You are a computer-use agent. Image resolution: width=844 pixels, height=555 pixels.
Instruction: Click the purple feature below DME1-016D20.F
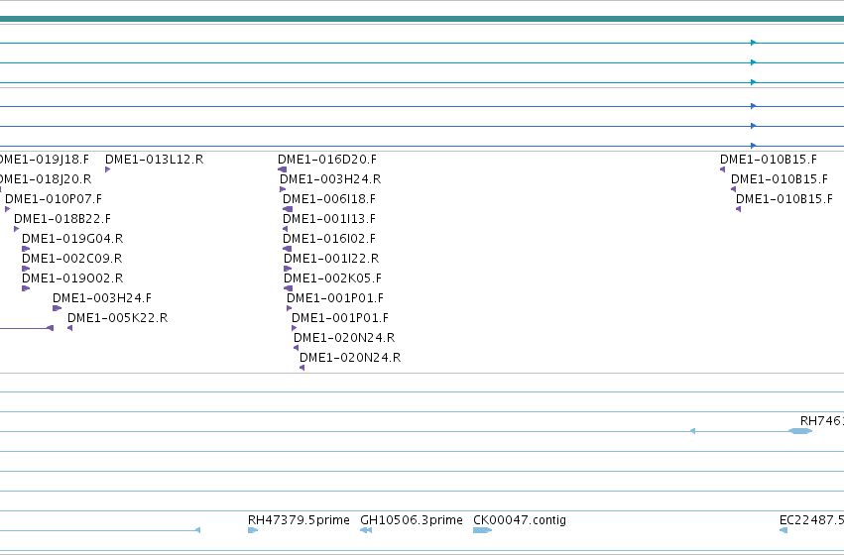(282, 169)
